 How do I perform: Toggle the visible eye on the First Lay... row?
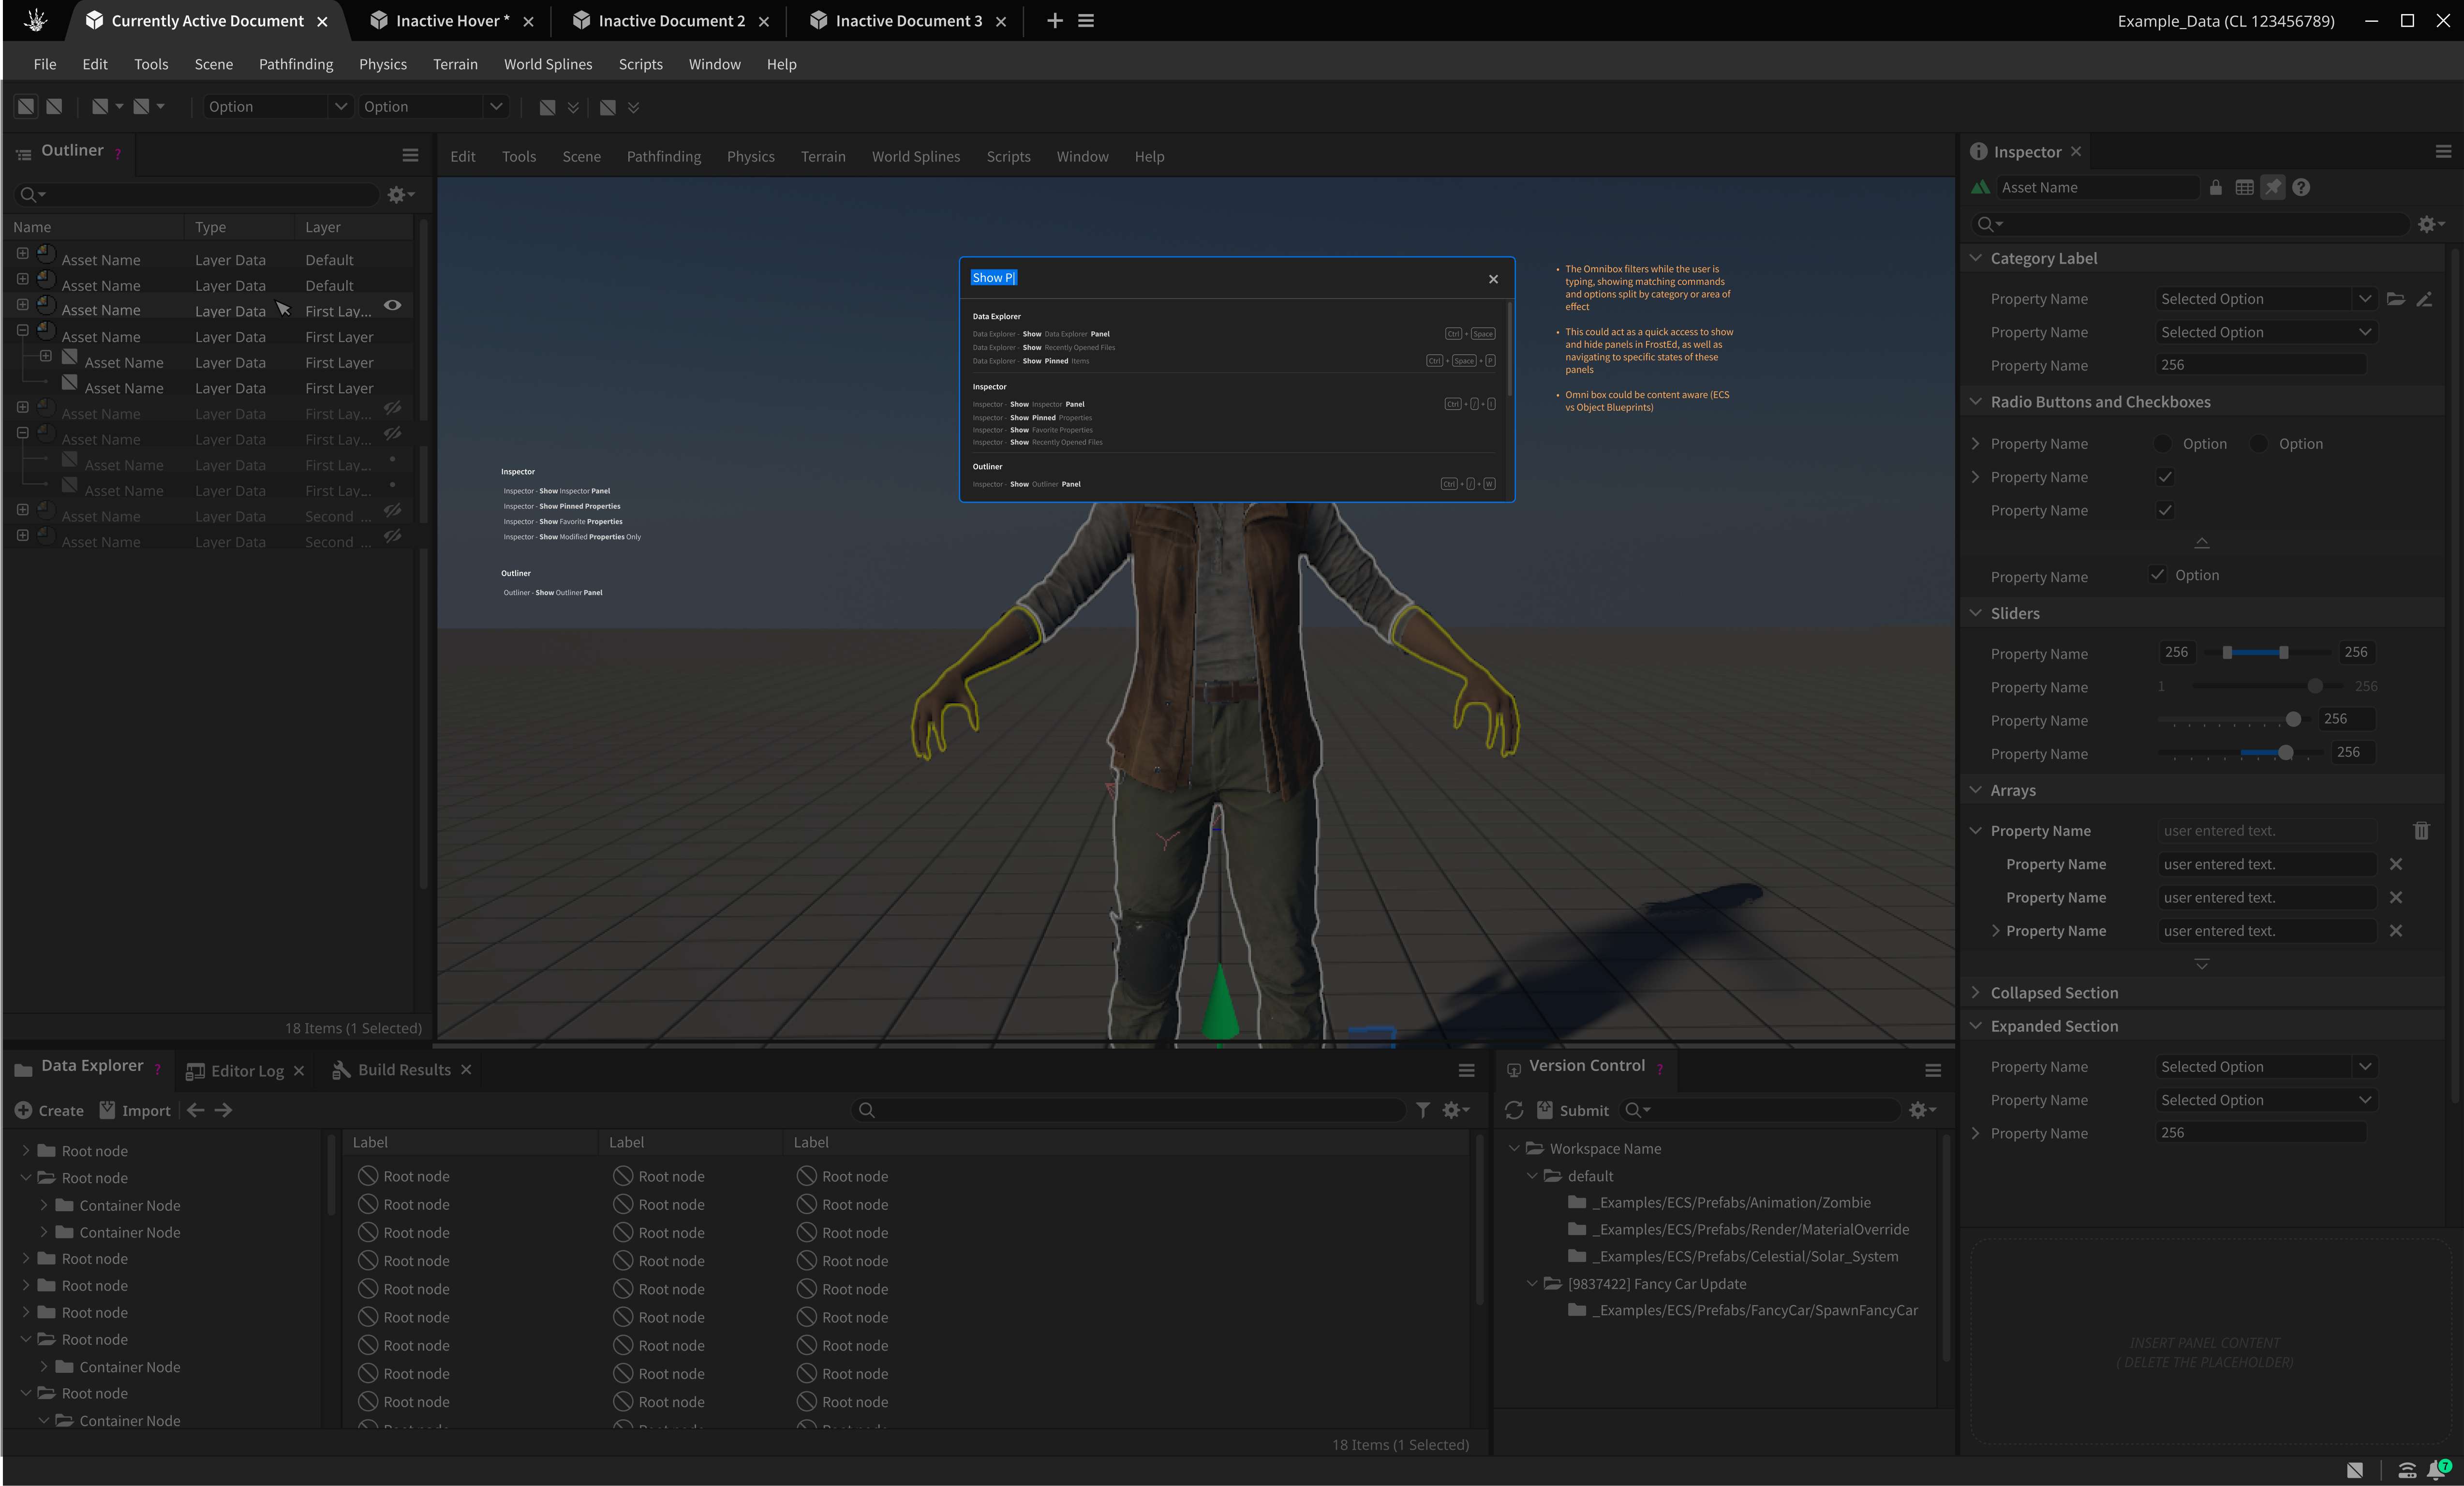393,306
